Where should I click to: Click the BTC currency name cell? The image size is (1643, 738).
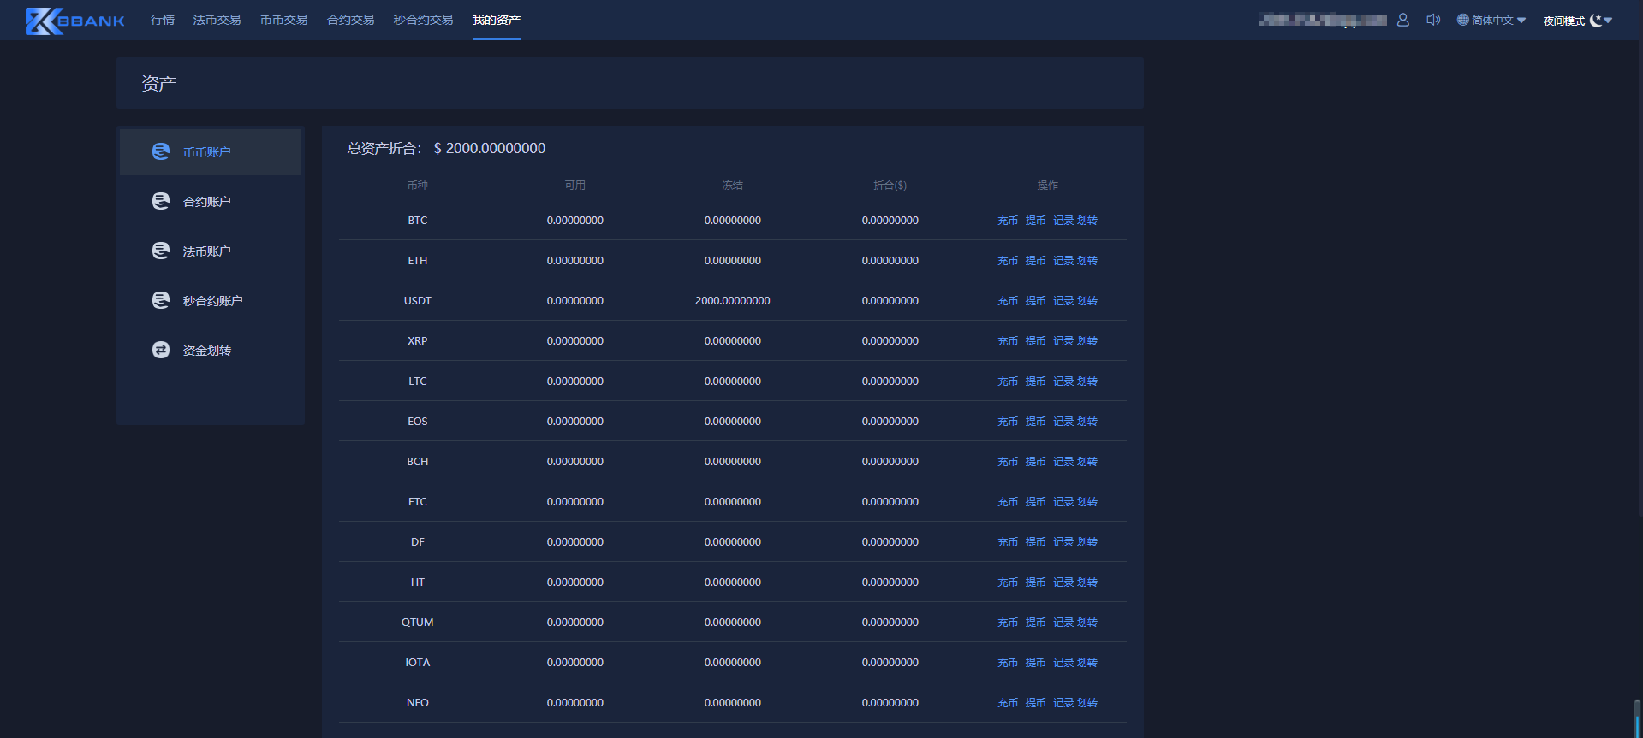418,221
